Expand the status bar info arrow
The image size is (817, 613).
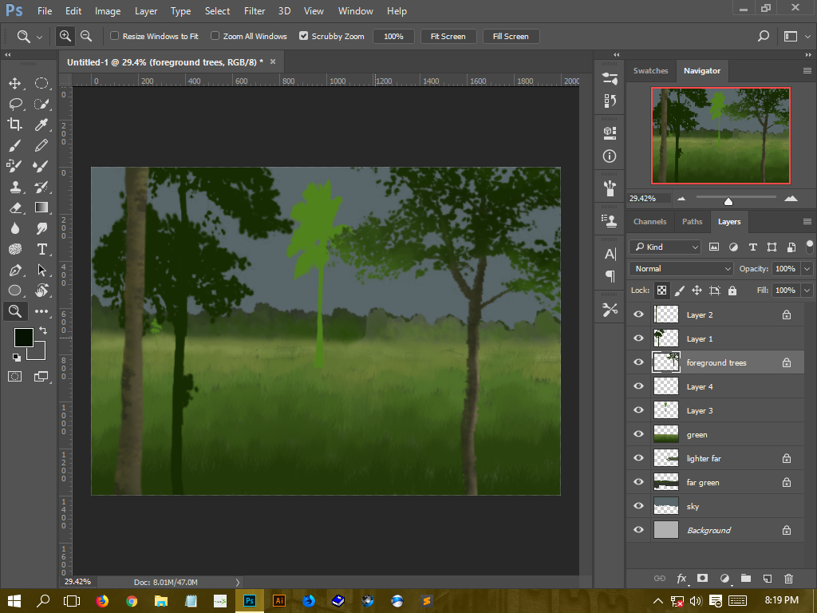[x=238, y=582]
